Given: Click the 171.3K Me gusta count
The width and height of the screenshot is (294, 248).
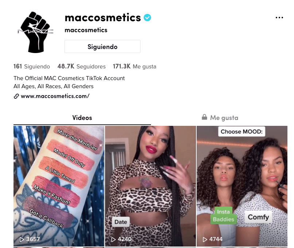Looking at the screenshot, I should [x=135, y=66].
